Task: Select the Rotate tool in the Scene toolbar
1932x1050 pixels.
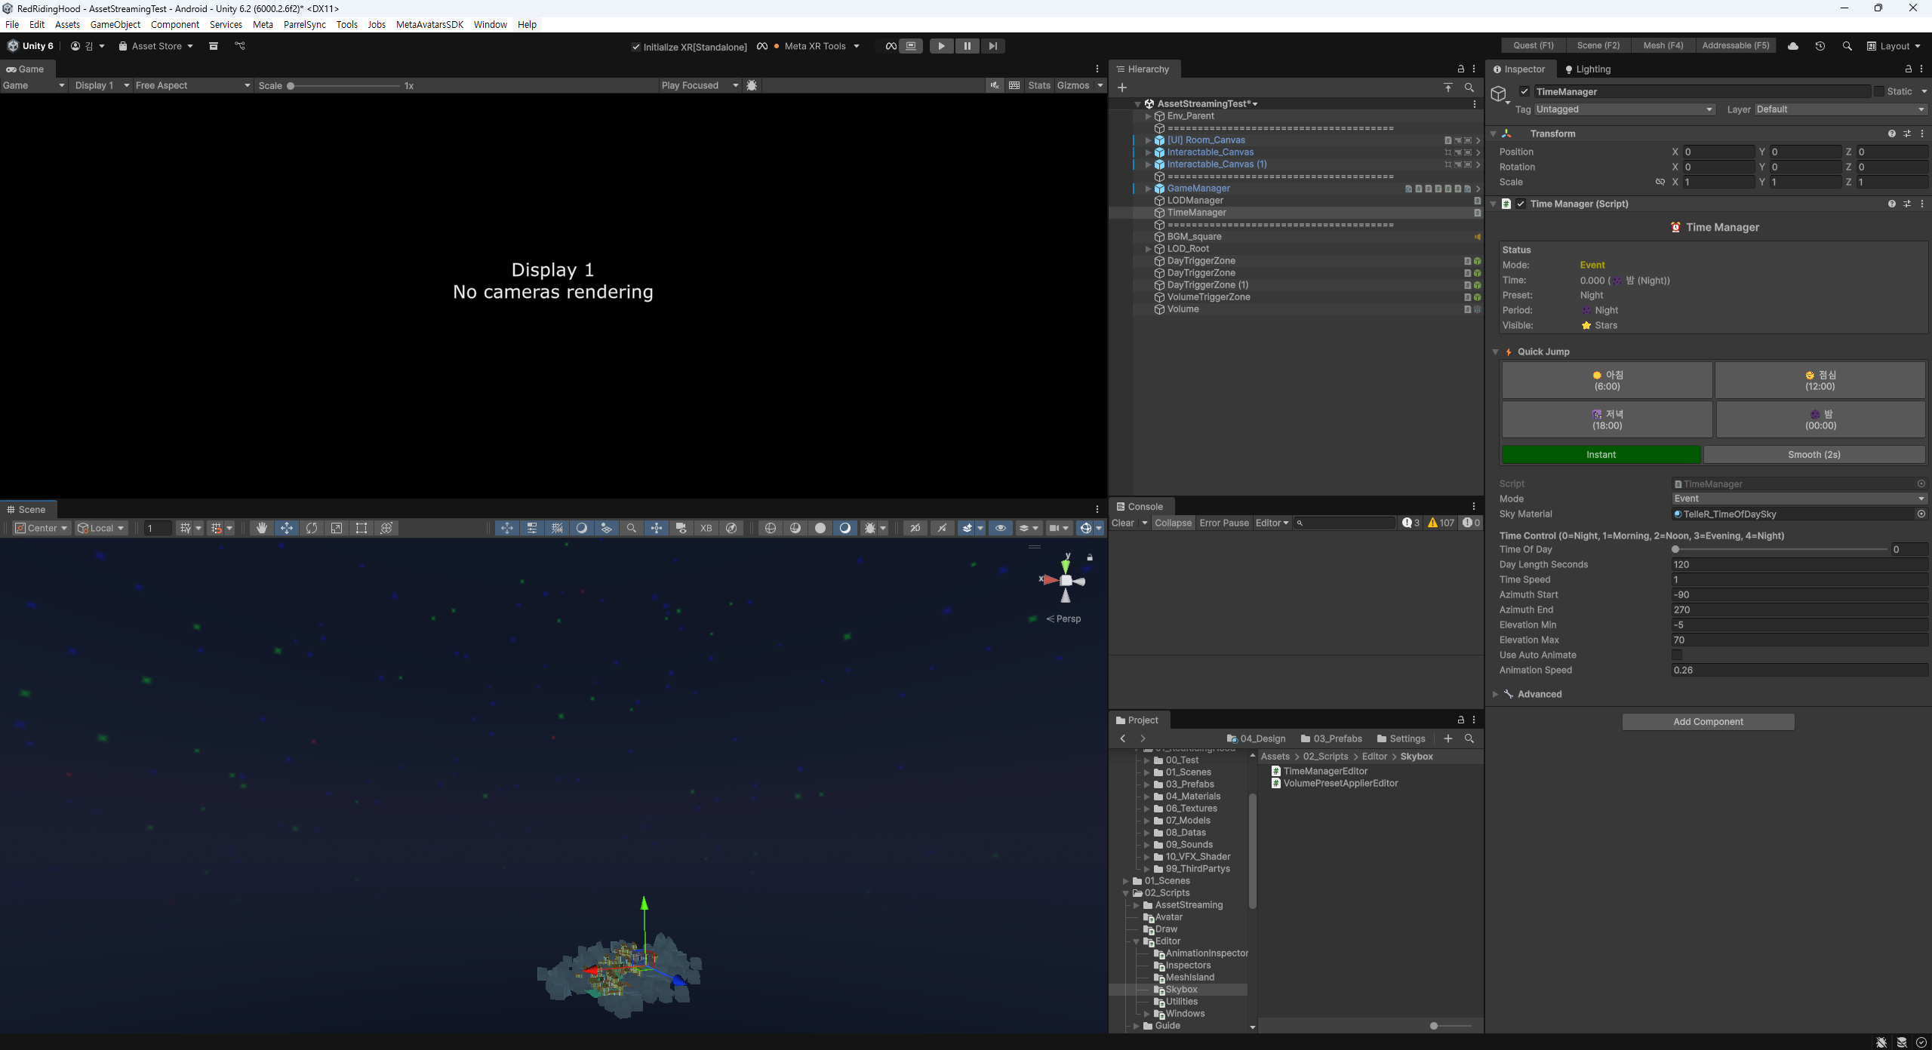Action: (x=312, y=528)
